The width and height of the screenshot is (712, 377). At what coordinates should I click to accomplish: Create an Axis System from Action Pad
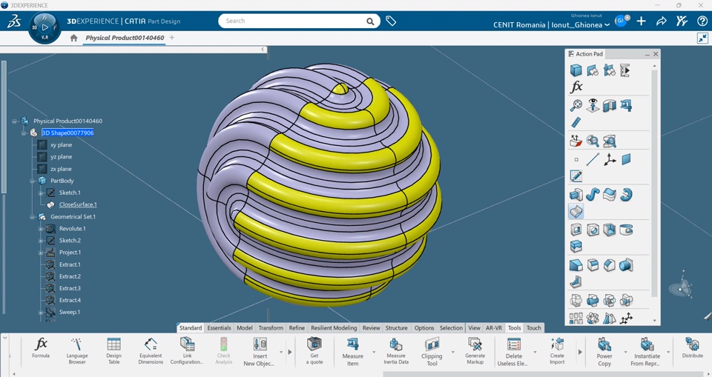coord(610,160)
